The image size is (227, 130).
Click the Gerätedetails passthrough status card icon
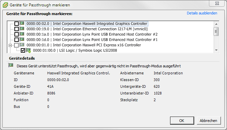point(11,65)
